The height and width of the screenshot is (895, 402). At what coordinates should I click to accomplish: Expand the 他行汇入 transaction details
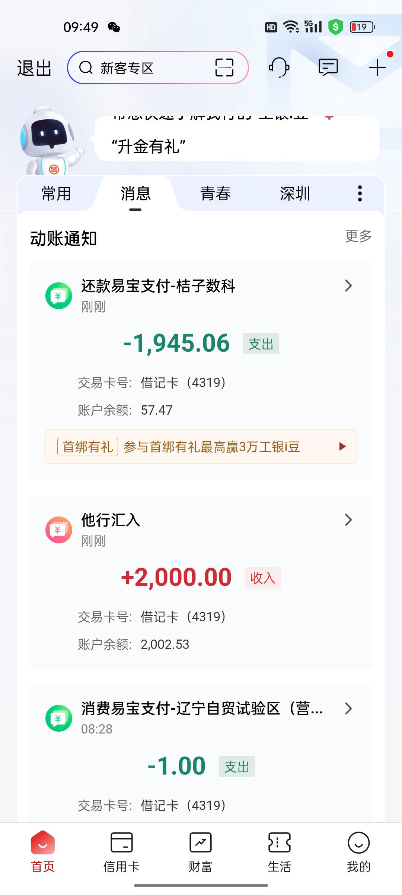(x=348, y=520)
